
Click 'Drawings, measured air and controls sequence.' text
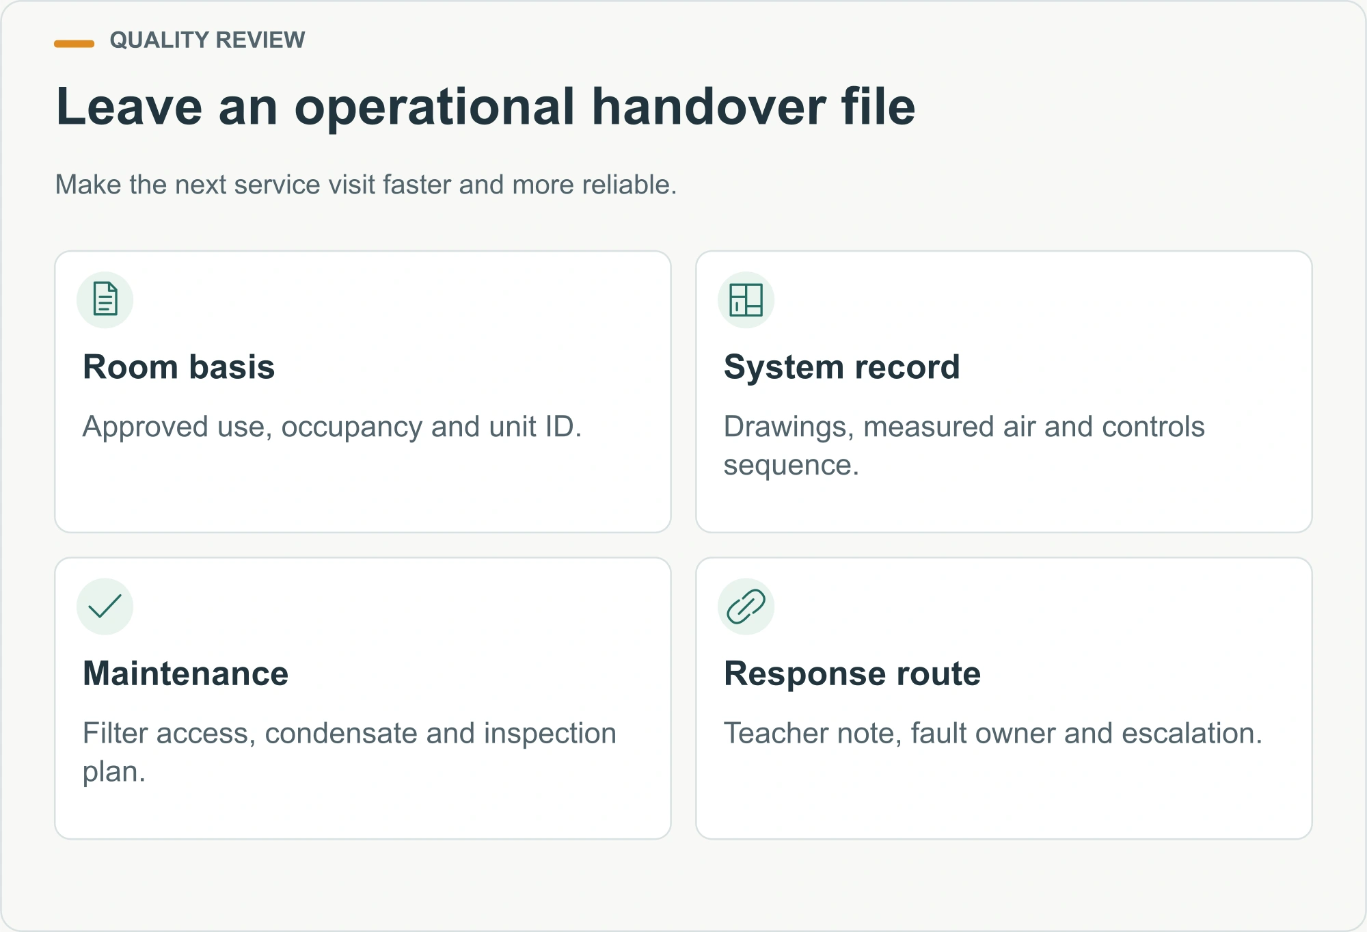(964, 446)
